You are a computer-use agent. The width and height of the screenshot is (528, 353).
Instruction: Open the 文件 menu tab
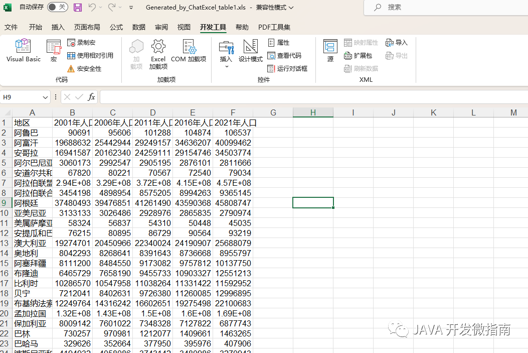(11, 27)
